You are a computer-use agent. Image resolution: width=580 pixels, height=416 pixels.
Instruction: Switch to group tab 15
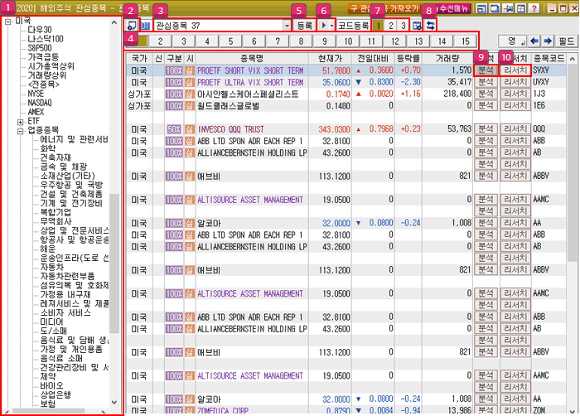click(466, 41)
